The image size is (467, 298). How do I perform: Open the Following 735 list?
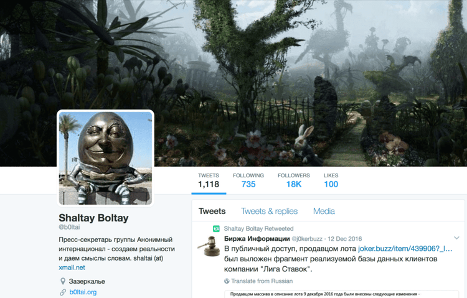pyautogui.click(x=248, y=180)
